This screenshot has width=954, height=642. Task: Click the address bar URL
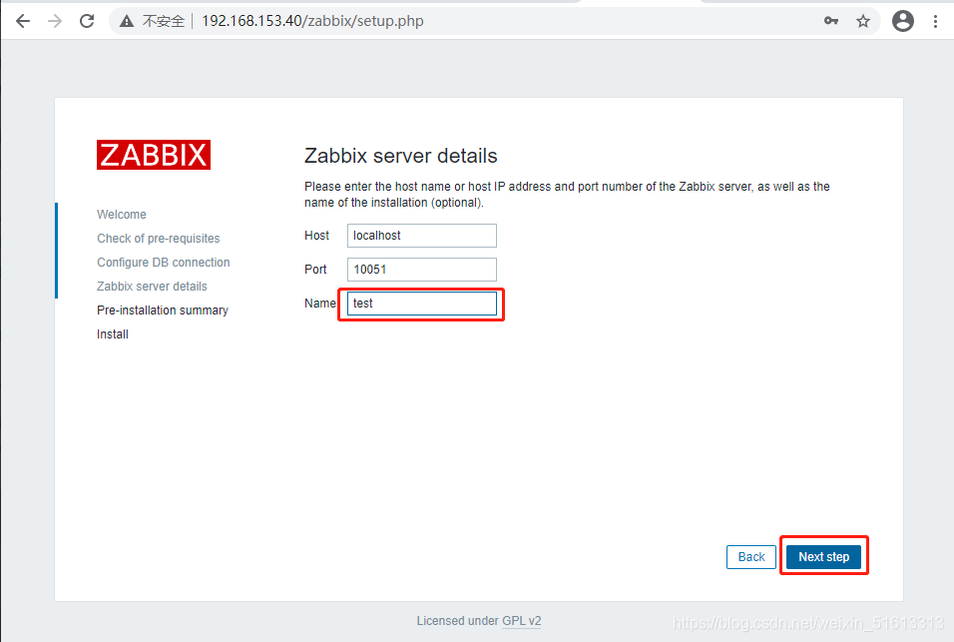[x=312, y=21]
